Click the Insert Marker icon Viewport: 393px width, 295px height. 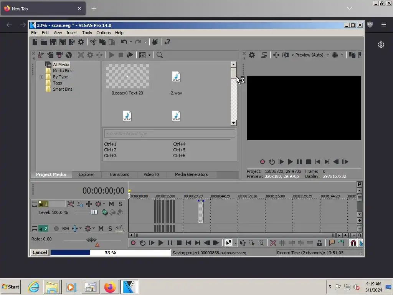point(332,243)
